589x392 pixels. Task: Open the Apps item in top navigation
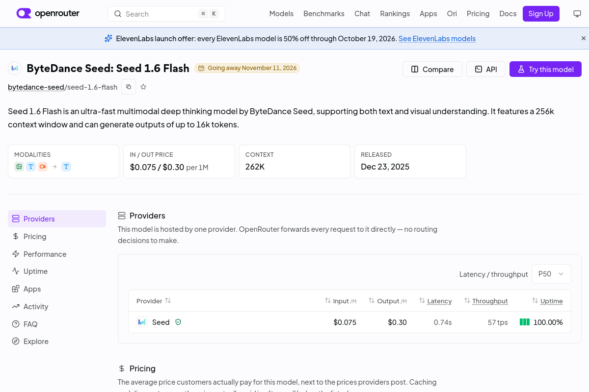[x=428, y=14]
